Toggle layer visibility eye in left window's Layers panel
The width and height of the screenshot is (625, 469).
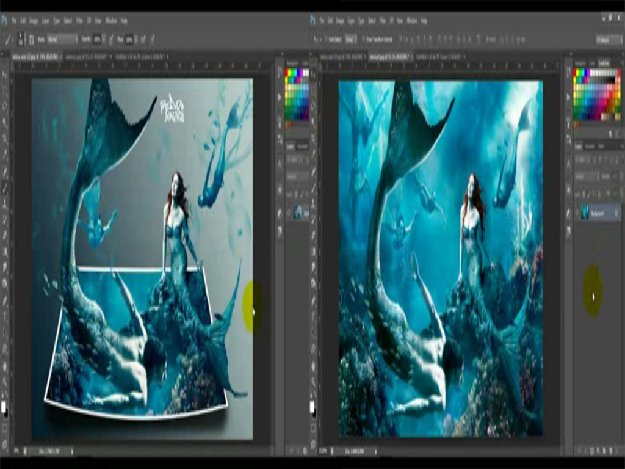point(289,213)
